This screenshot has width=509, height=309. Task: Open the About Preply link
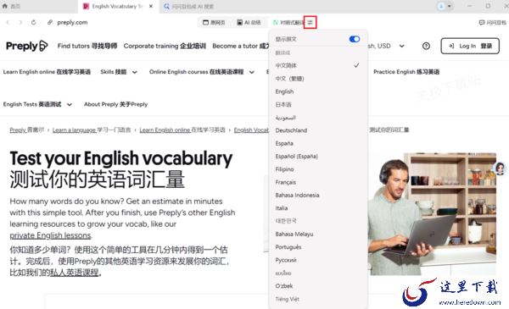pos(116,104)
